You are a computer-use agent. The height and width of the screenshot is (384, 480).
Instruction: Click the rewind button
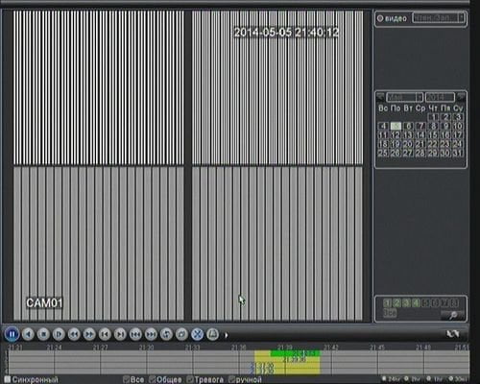click(74, 334)
